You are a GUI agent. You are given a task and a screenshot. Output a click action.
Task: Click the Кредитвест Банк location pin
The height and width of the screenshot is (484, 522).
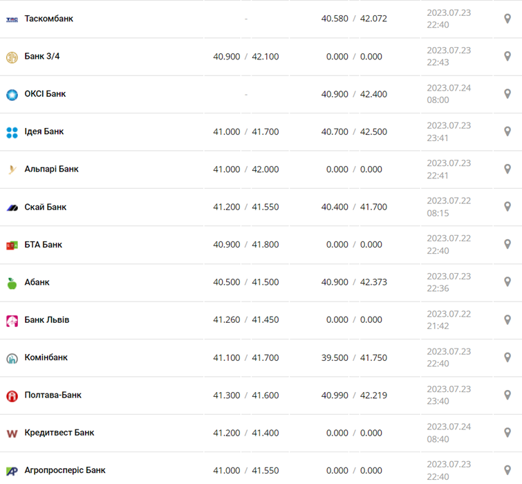[x=507, y=433]
